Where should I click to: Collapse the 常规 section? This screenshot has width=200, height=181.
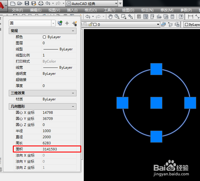pyautogui.click(x=73, y=31)
